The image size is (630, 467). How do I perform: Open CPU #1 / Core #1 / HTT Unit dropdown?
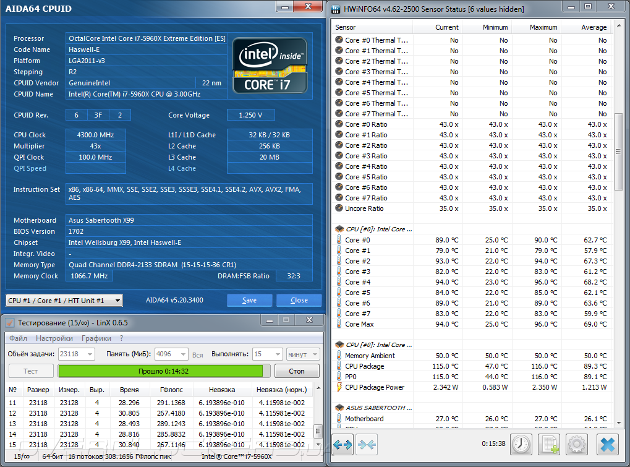pos(64,300)
